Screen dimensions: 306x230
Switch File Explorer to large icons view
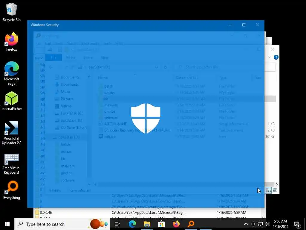[275, 190]
